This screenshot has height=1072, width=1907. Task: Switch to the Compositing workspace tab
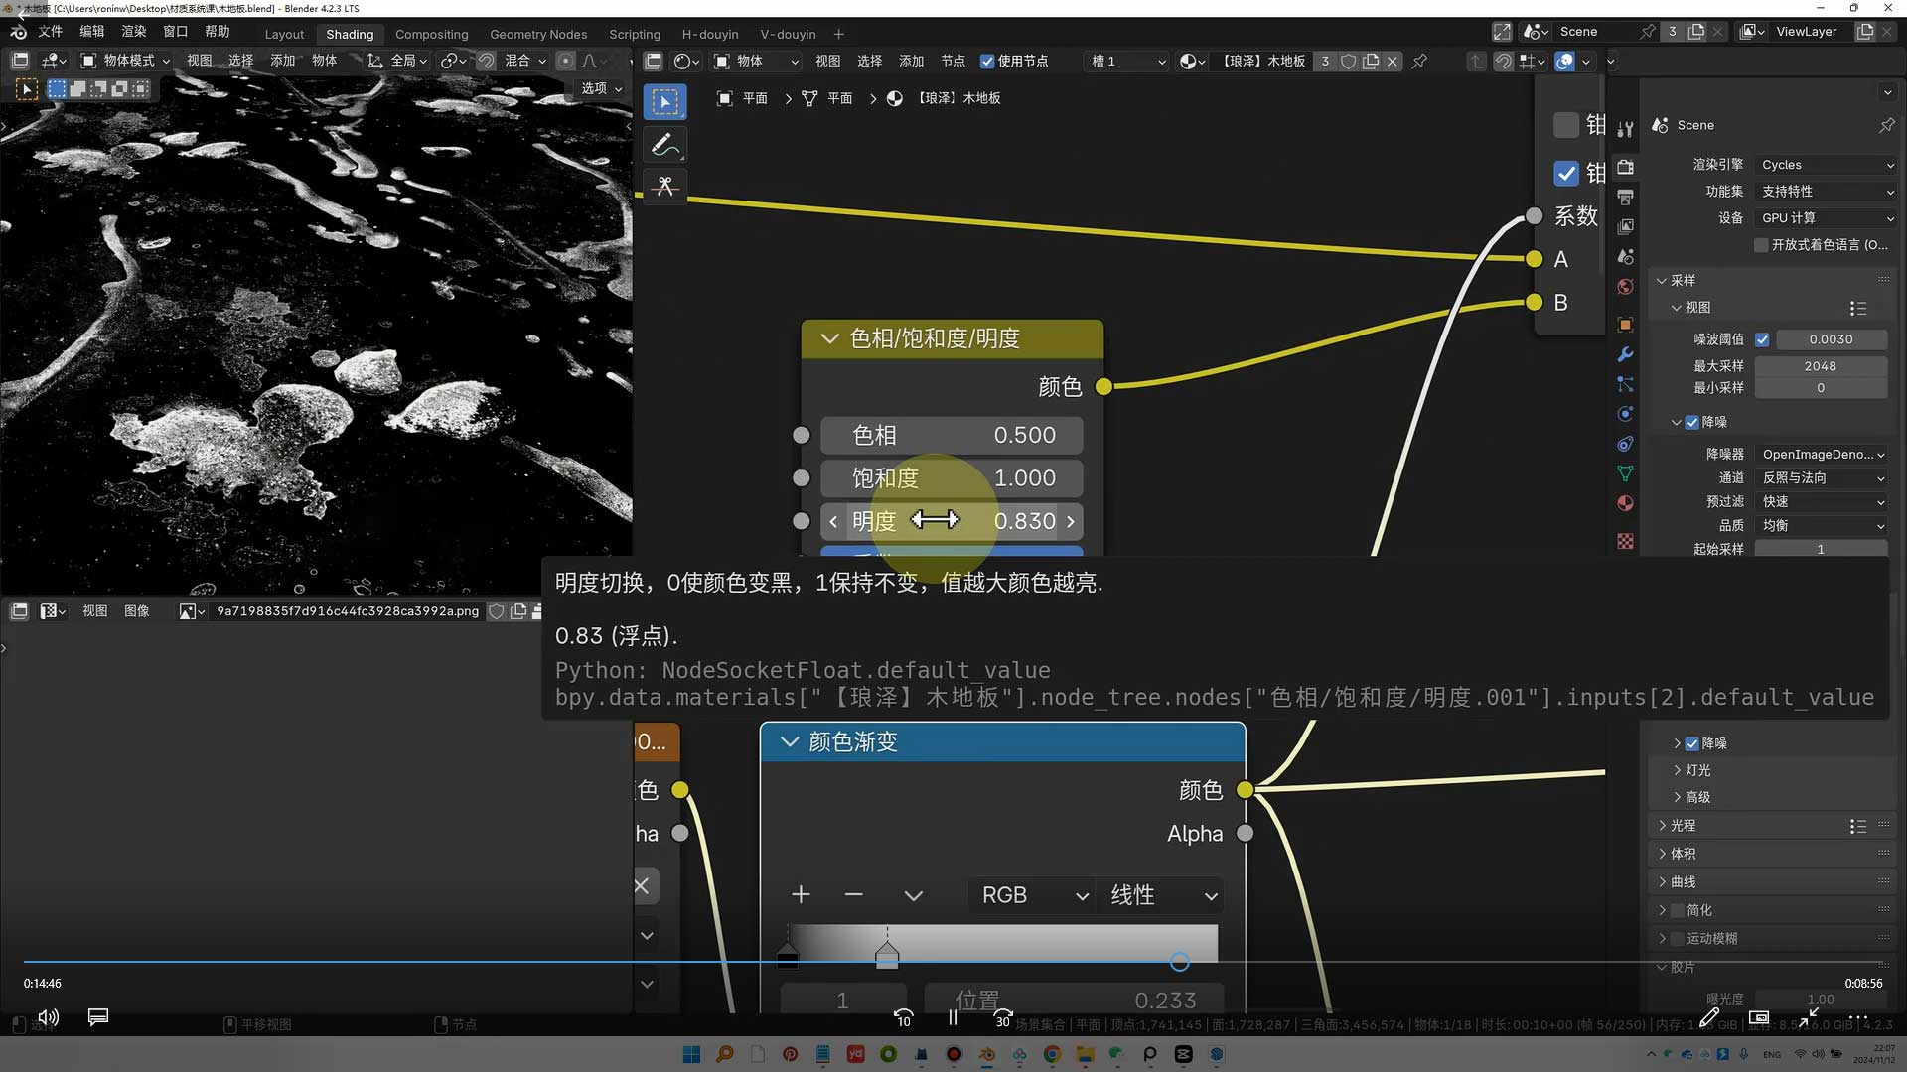431,34
